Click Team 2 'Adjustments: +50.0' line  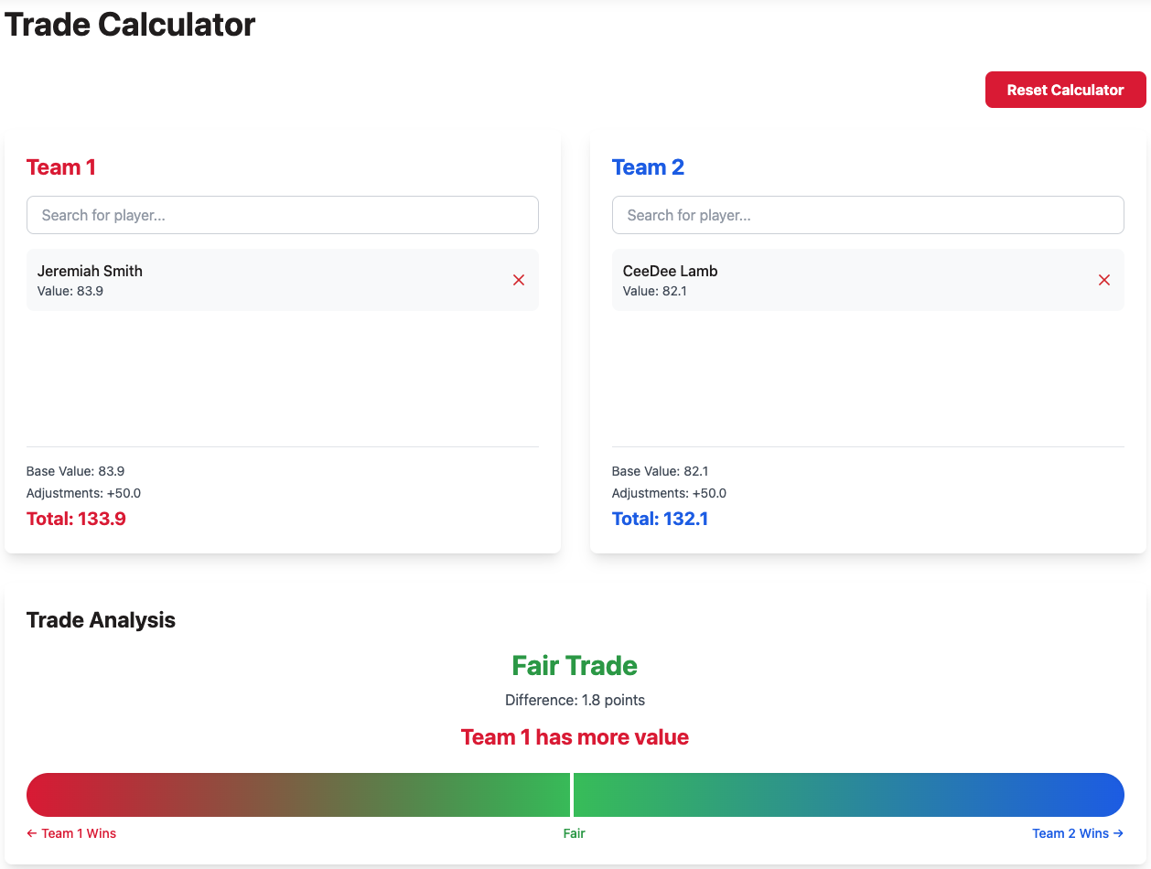[669, 493]
